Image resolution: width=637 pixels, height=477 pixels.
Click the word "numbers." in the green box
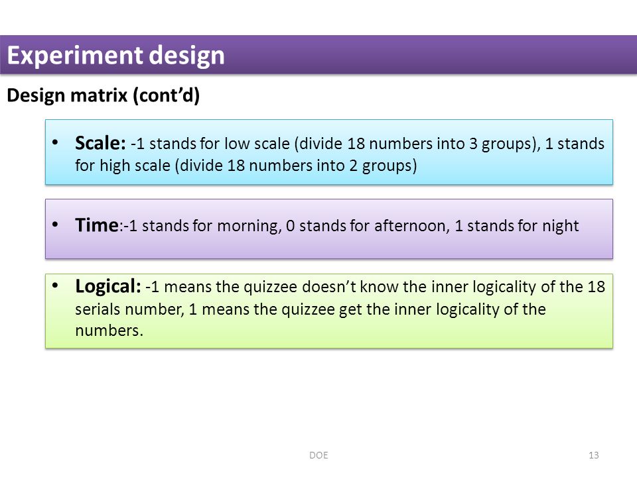[109, 331]
